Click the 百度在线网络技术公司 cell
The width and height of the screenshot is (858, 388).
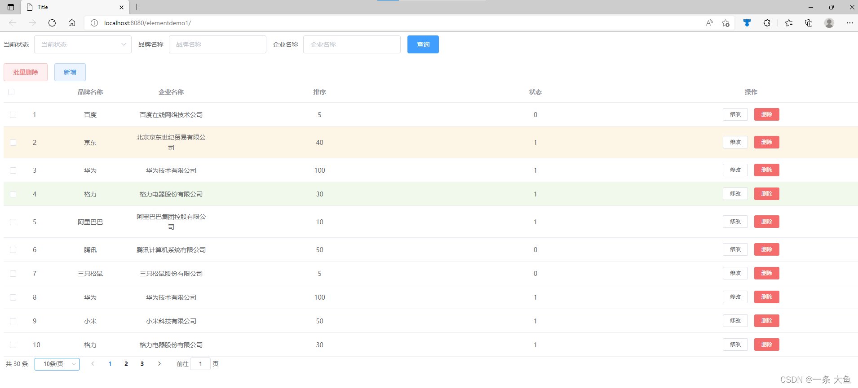(x=171, y=115)
